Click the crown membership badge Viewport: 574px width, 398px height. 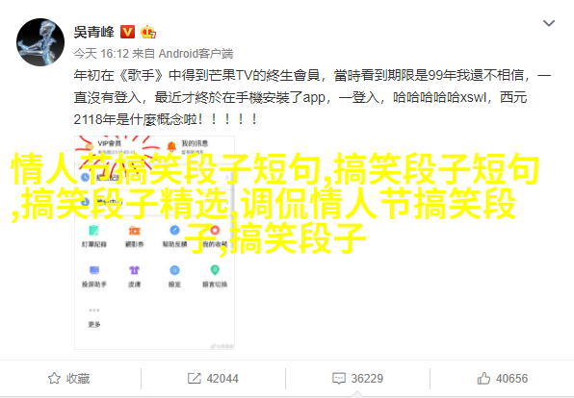(x=148, y=32)
